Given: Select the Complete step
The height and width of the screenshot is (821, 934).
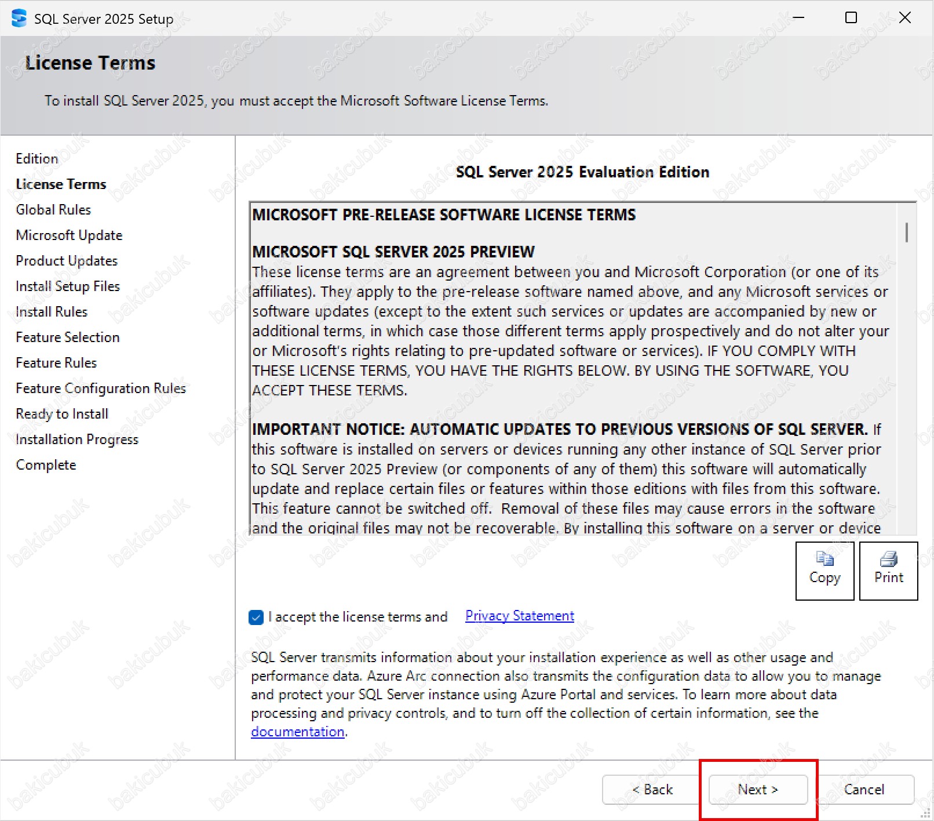Looking at the screenshot, I should 46,465.
